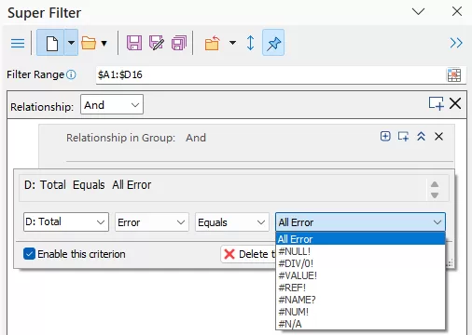The image size is (472, 335).
Task: Click the folder with return arrow icon
Action: 213,43
